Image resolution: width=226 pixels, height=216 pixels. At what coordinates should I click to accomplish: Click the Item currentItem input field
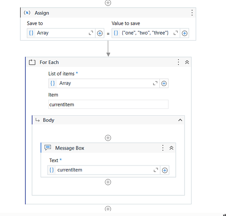[x=108, y=104]
